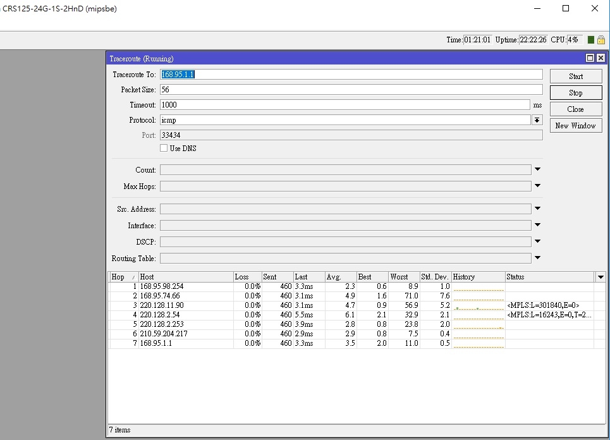Viewport: 610px width, 440px height.
Task: Click the Timeout value field
Action: tap(345, 105)
